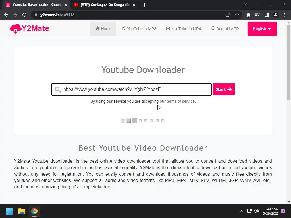Open YouTube to MP3 page
Image resolution: width=291 pixels, height=218 pixels.
139,29
